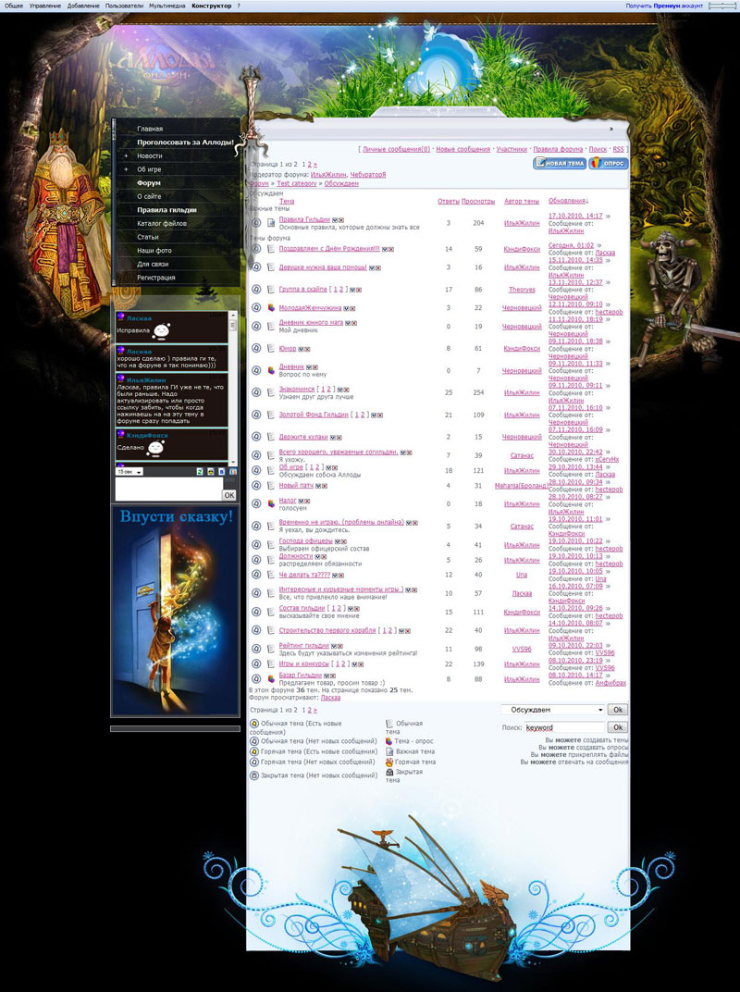Click OK button next to forum dropdown
The image size is (740, 992).
coord(618,710)
